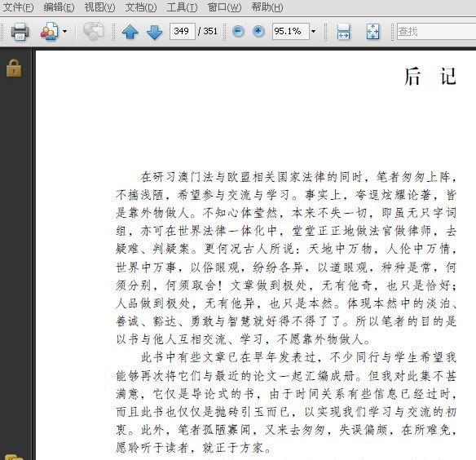Click the total page count / 351

(208, 31)
